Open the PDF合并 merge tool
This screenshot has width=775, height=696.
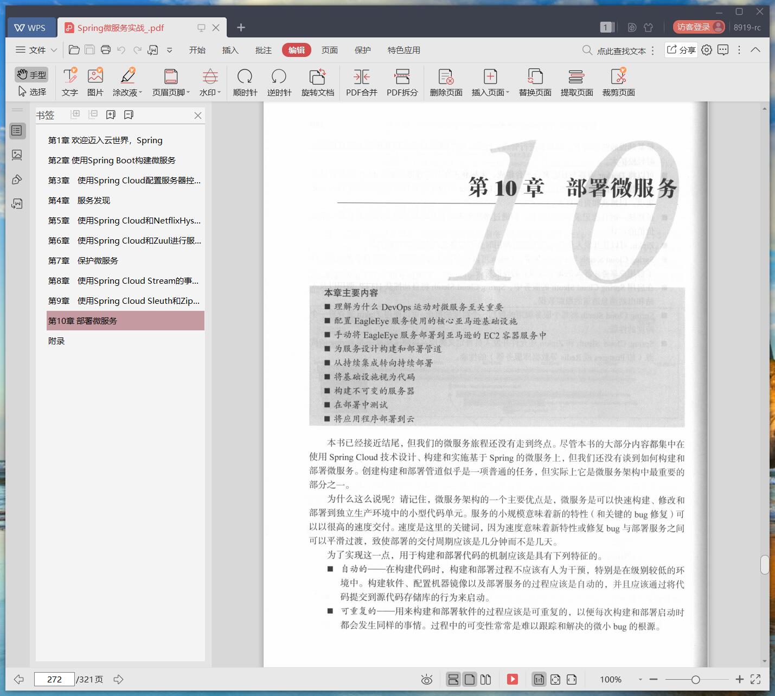coord(362,82)
